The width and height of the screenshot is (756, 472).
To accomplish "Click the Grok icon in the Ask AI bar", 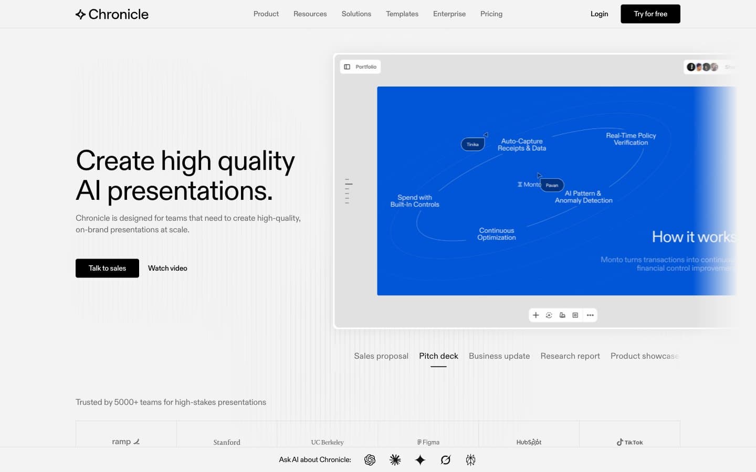I will click(x=446, y=460).
